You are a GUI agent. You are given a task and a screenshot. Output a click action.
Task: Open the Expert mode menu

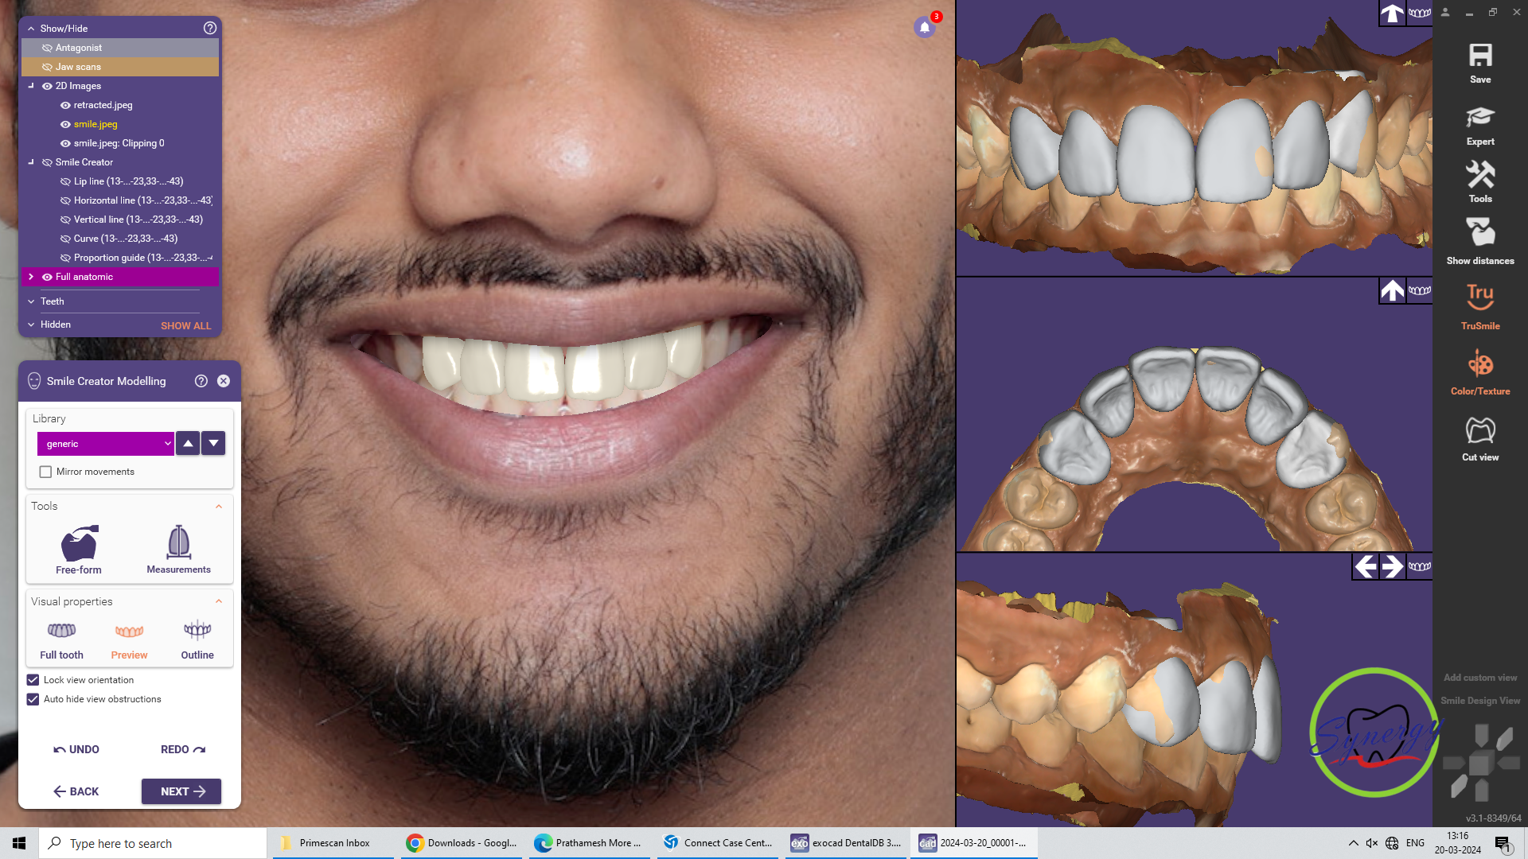click(1480, 126)
